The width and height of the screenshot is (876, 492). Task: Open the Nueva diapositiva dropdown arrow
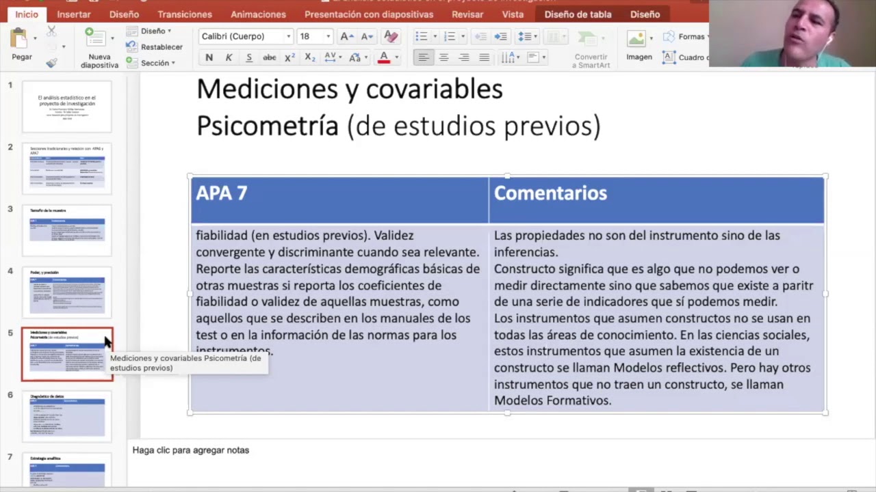point(112,40)
